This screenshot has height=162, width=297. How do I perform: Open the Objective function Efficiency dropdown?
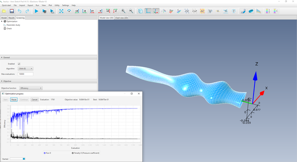pyautogui.click(x=31, y=88)
